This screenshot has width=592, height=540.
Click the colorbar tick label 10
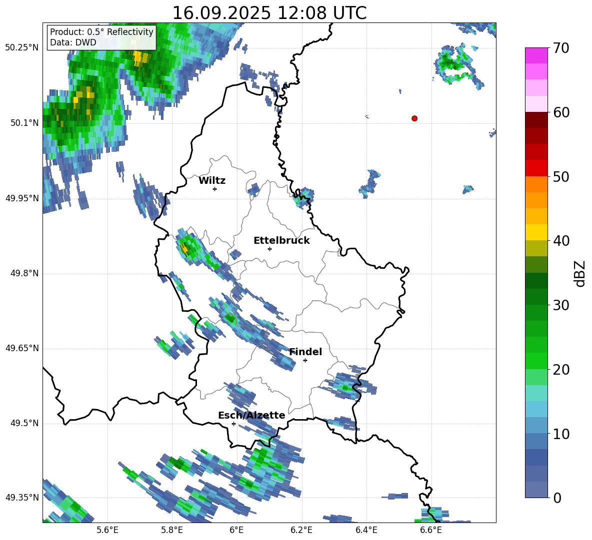coord(561,434)
